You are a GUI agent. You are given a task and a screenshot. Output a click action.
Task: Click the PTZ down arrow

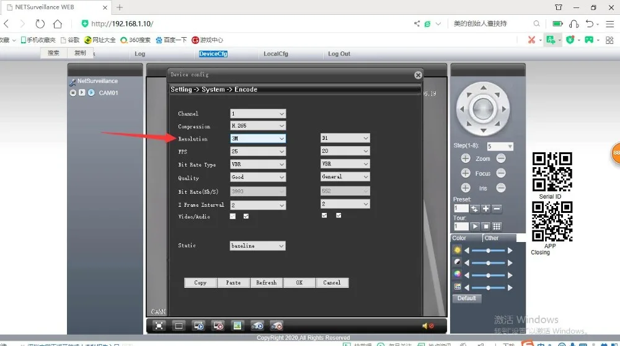pyautogui.click(x=483, y=130)
